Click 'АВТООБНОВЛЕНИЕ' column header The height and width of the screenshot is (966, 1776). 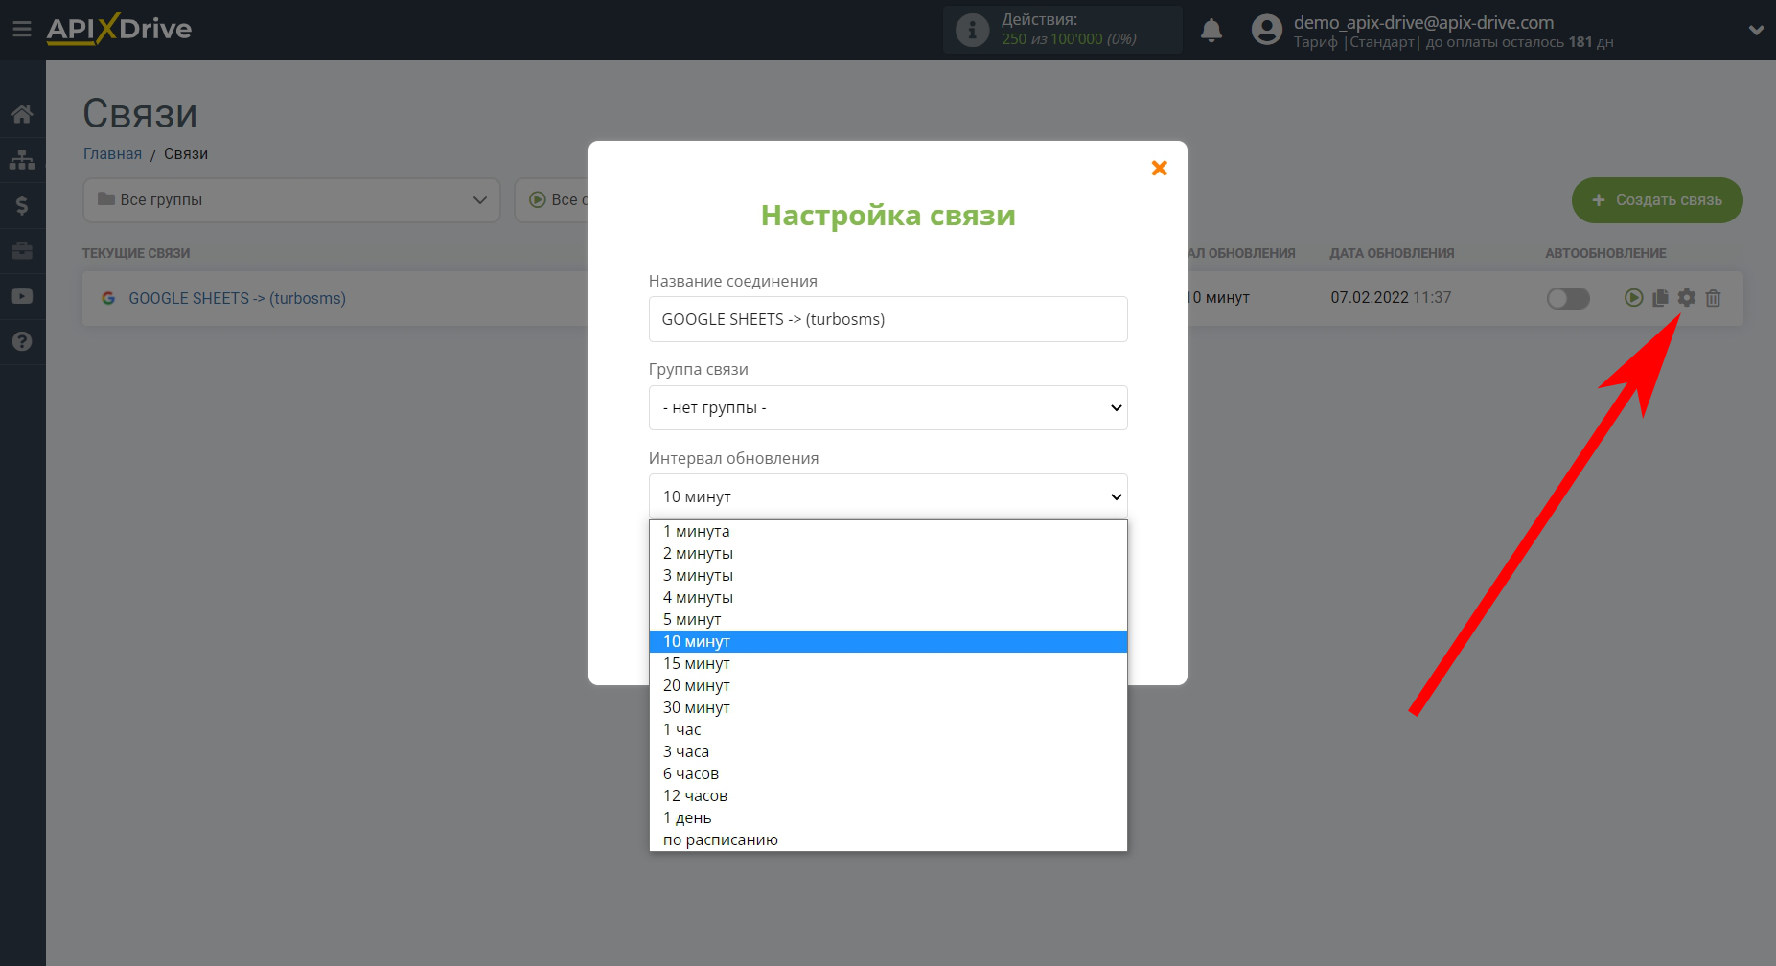tap(1605, 253)
